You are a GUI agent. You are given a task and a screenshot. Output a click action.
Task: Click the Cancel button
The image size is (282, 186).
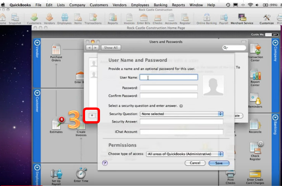(195, 163)
